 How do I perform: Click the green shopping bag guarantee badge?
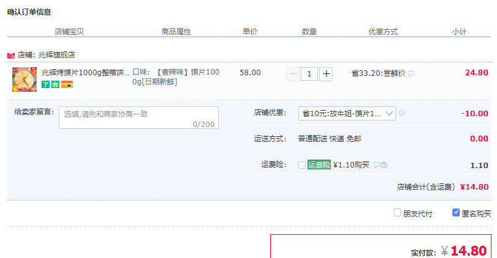[x=55, y=84]
